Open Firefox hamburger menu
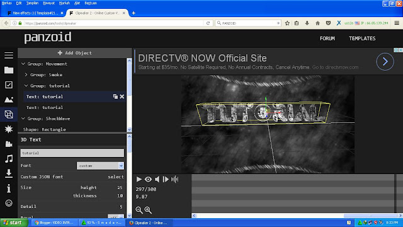Viewport: 403px width, 227px height. [397, 23]
